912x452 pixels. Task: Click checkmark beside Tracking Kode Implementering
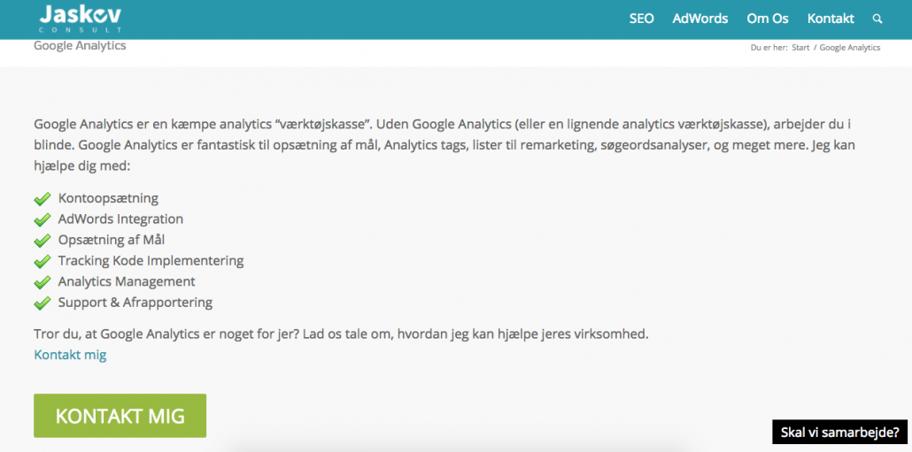pyautogui.click(x=43, y=262)
